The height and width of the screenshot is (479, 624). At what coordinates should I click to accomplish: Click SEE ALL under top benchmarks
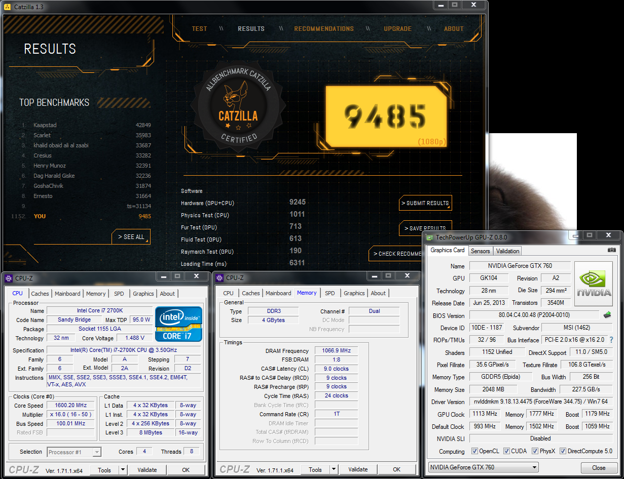[131, 236]
